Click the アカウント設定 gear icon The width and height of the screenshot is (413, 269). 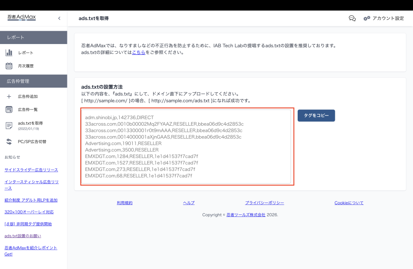[x=366, y=18]
